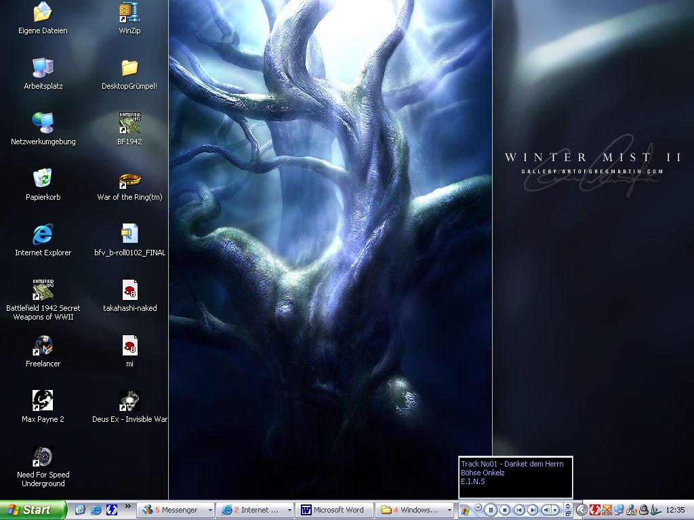Select the Max Payne 2 desktop shortcut
Screen dimensions: 694x520
coord(43,401)
